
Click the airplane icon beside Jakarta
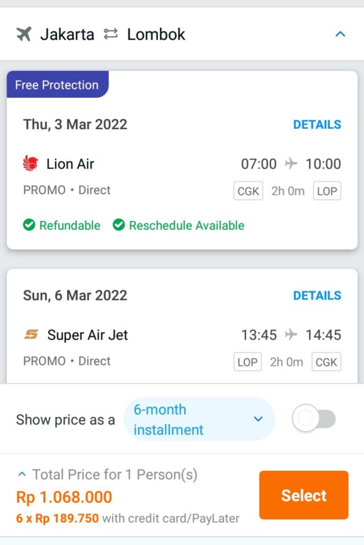pyautogui.click(x=24, y=35)
